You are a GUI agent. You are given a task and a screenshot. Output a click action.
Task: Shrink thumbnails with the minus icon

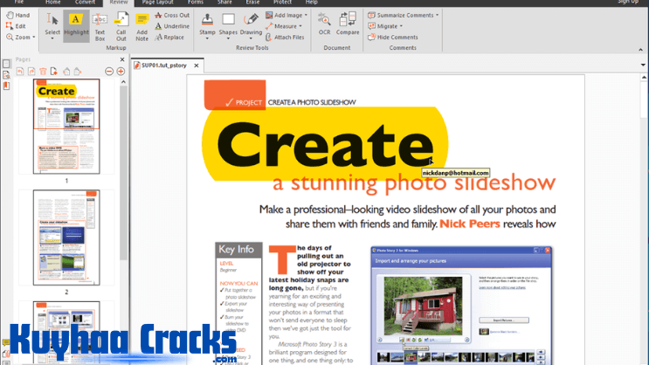[109, 71]
